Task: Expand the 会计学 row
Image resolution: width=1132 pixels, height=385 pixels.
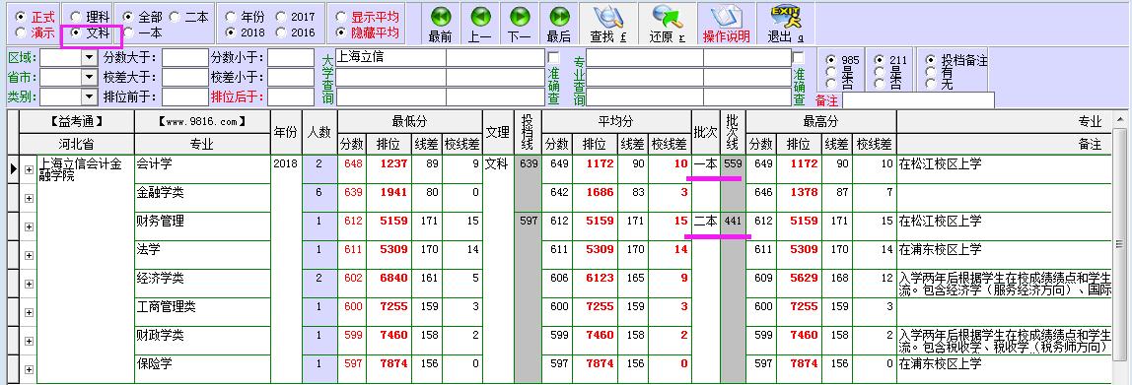Action: click(x=29, y=169)
